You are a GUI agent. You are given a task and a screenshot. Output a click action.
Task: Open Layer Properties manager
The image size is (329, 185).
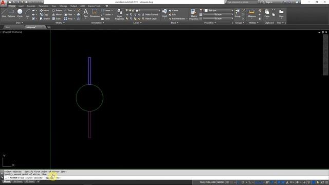119,14
